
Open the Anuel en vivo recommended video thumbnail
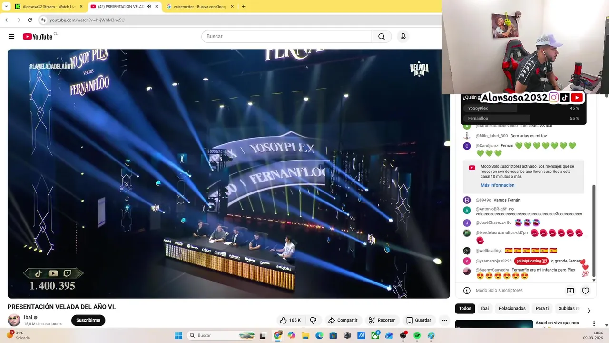(494, 324)
